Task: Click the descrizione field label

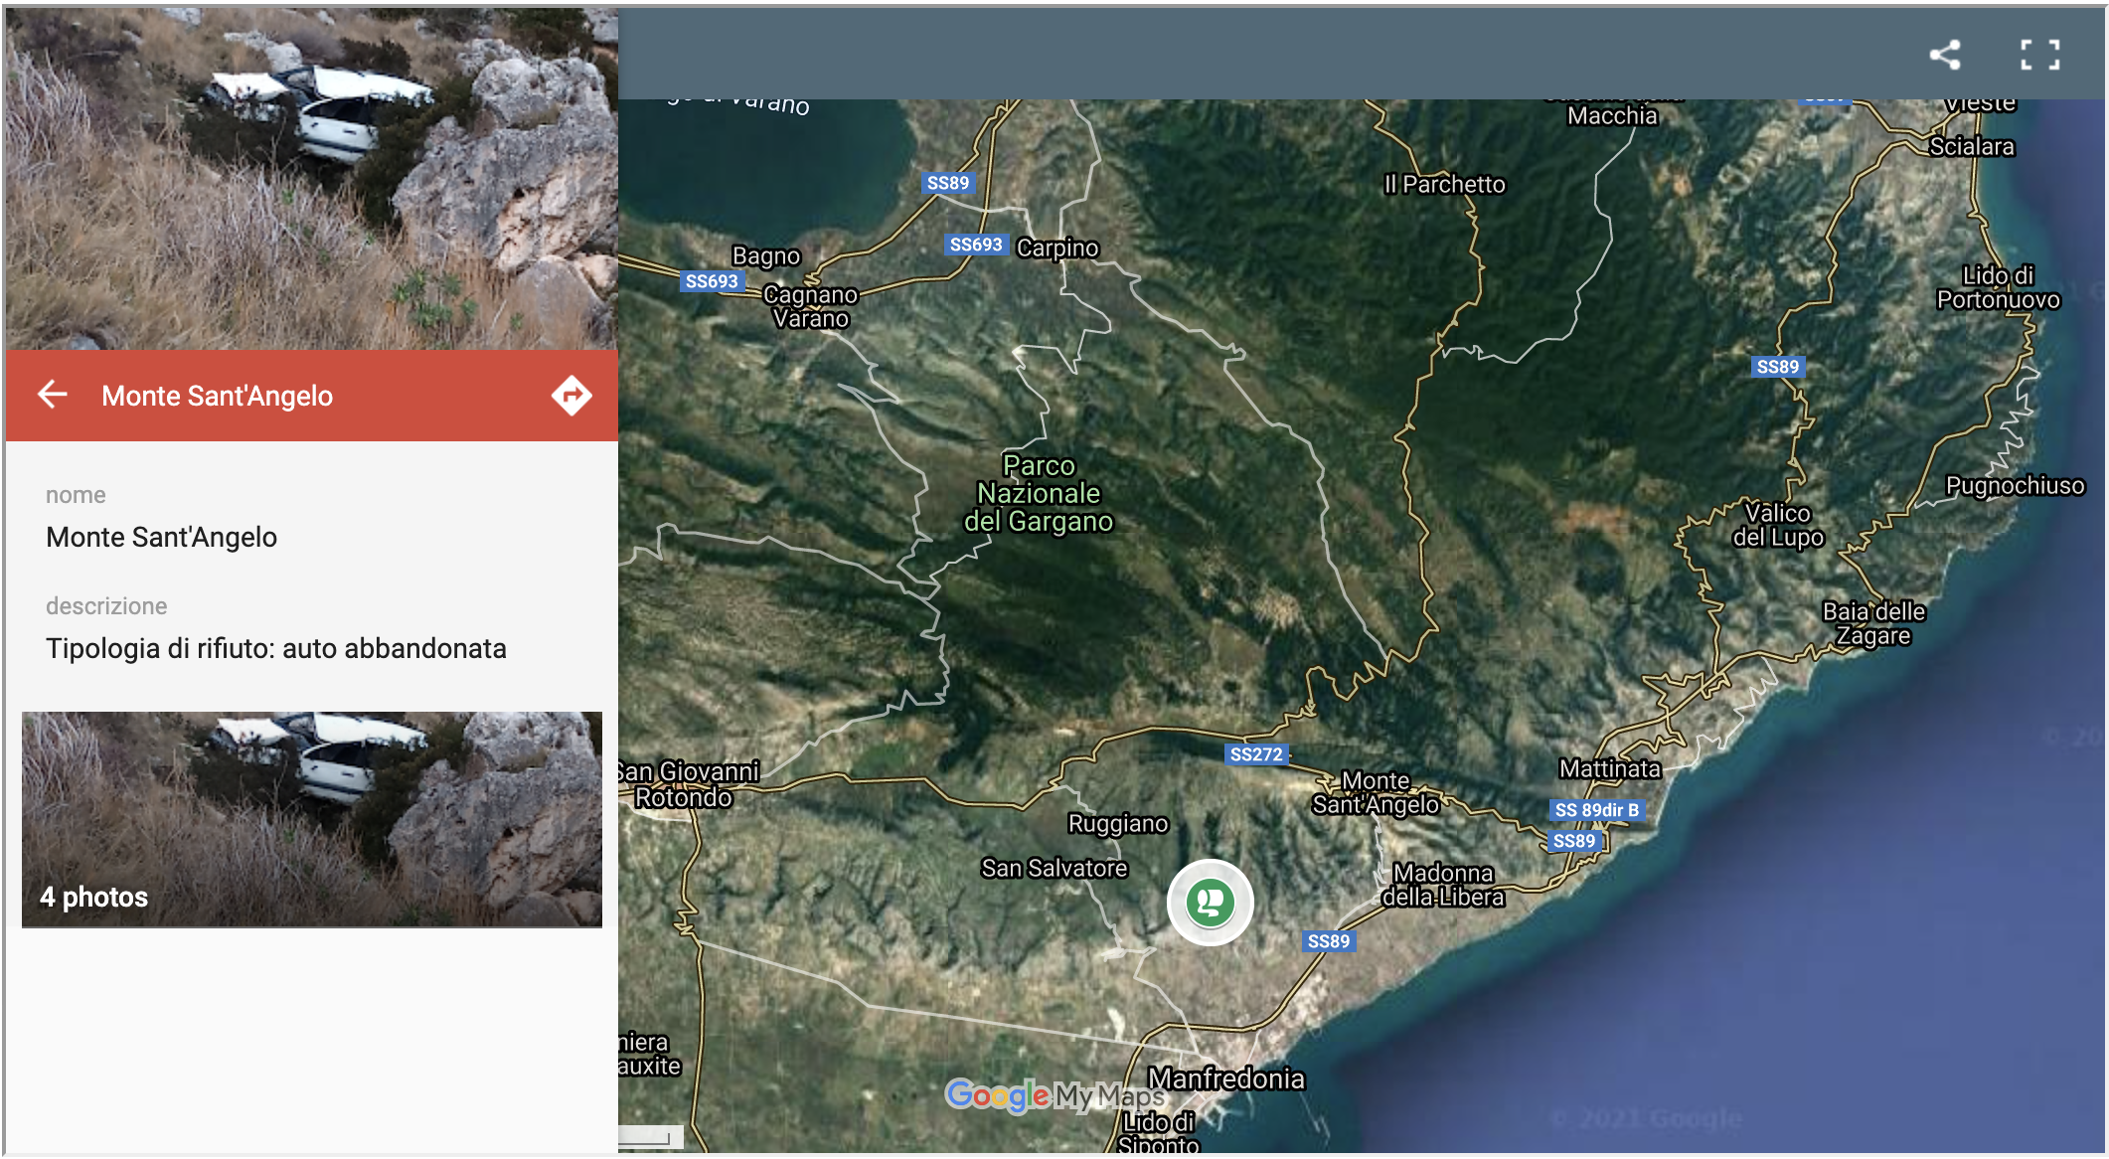Action: pyautogui.click(x=106, y=605)
